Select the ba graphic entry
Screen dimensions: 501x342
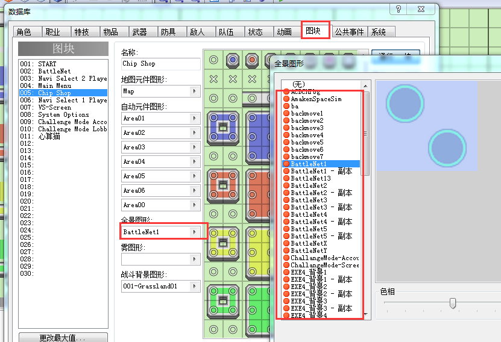point(321,106)
